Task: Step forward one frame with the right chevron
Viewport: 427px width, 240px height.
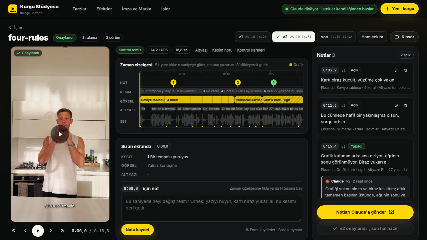Action: tap(51, 231)
